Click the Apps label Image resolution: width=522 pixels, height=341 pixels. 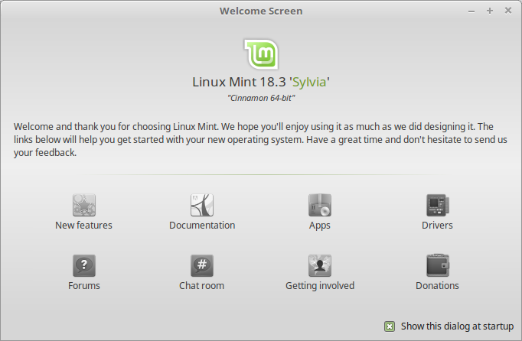point(320,226)
